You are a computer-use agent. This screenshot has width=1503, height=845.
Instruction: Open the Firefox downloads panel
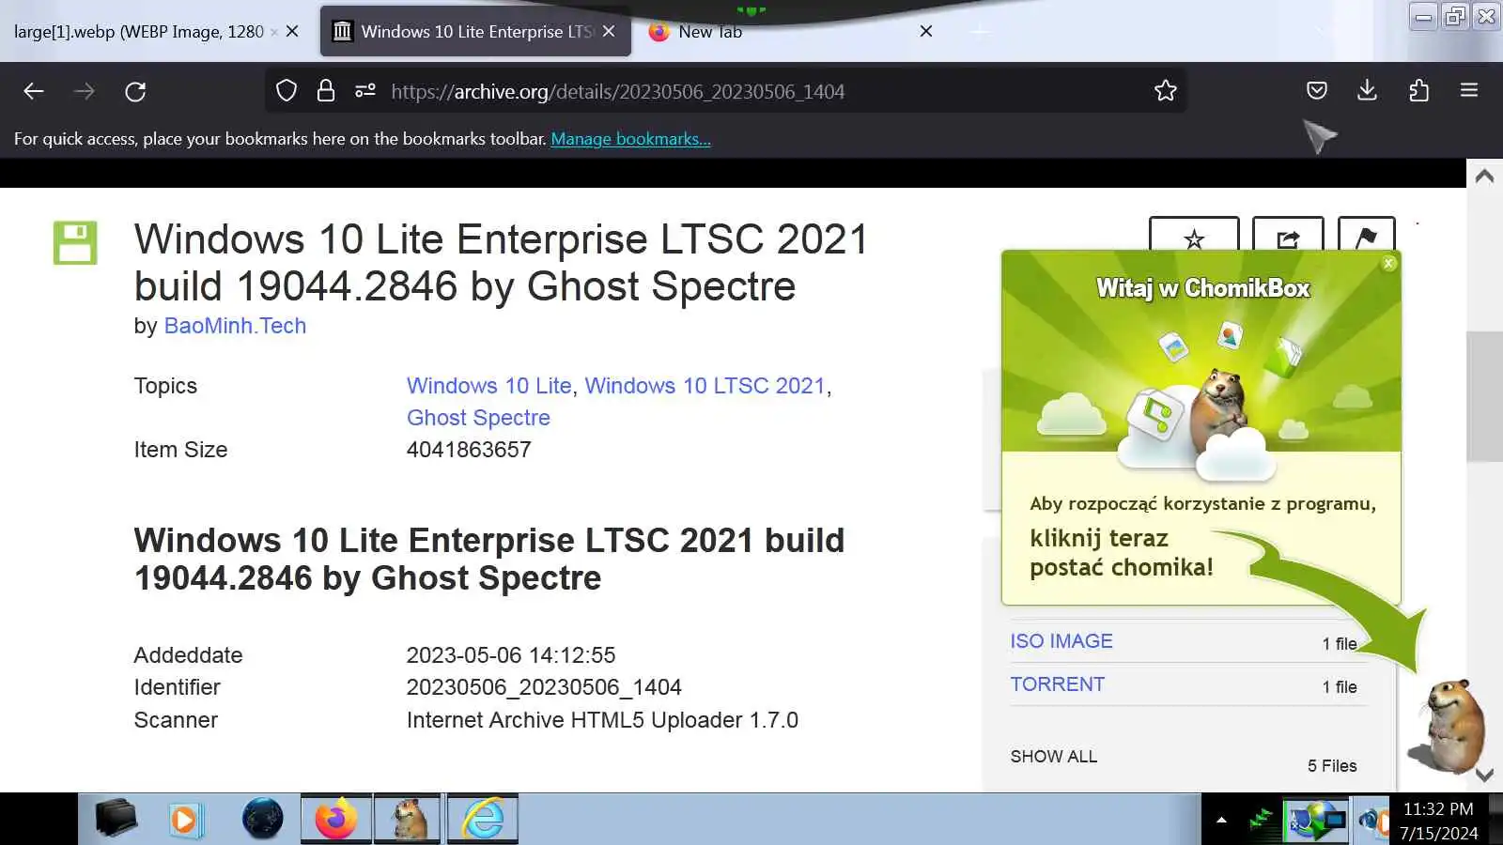pyautogui.click(x=1368, y=91)
